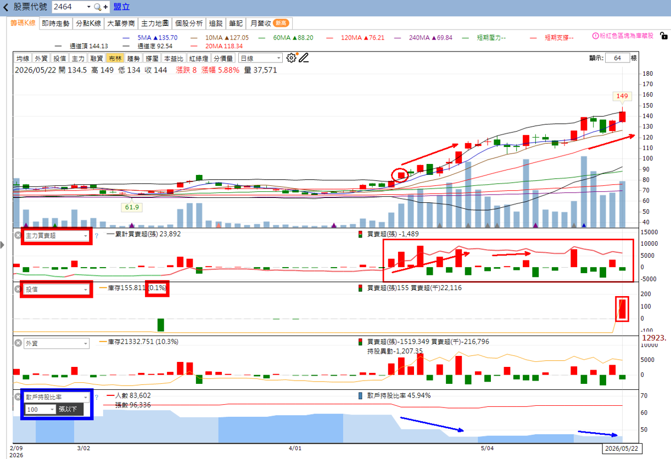The width and height of the screenshot is (671, 459).
Task: Click the stock code input showing 2464
Action: tap(69, 7)
